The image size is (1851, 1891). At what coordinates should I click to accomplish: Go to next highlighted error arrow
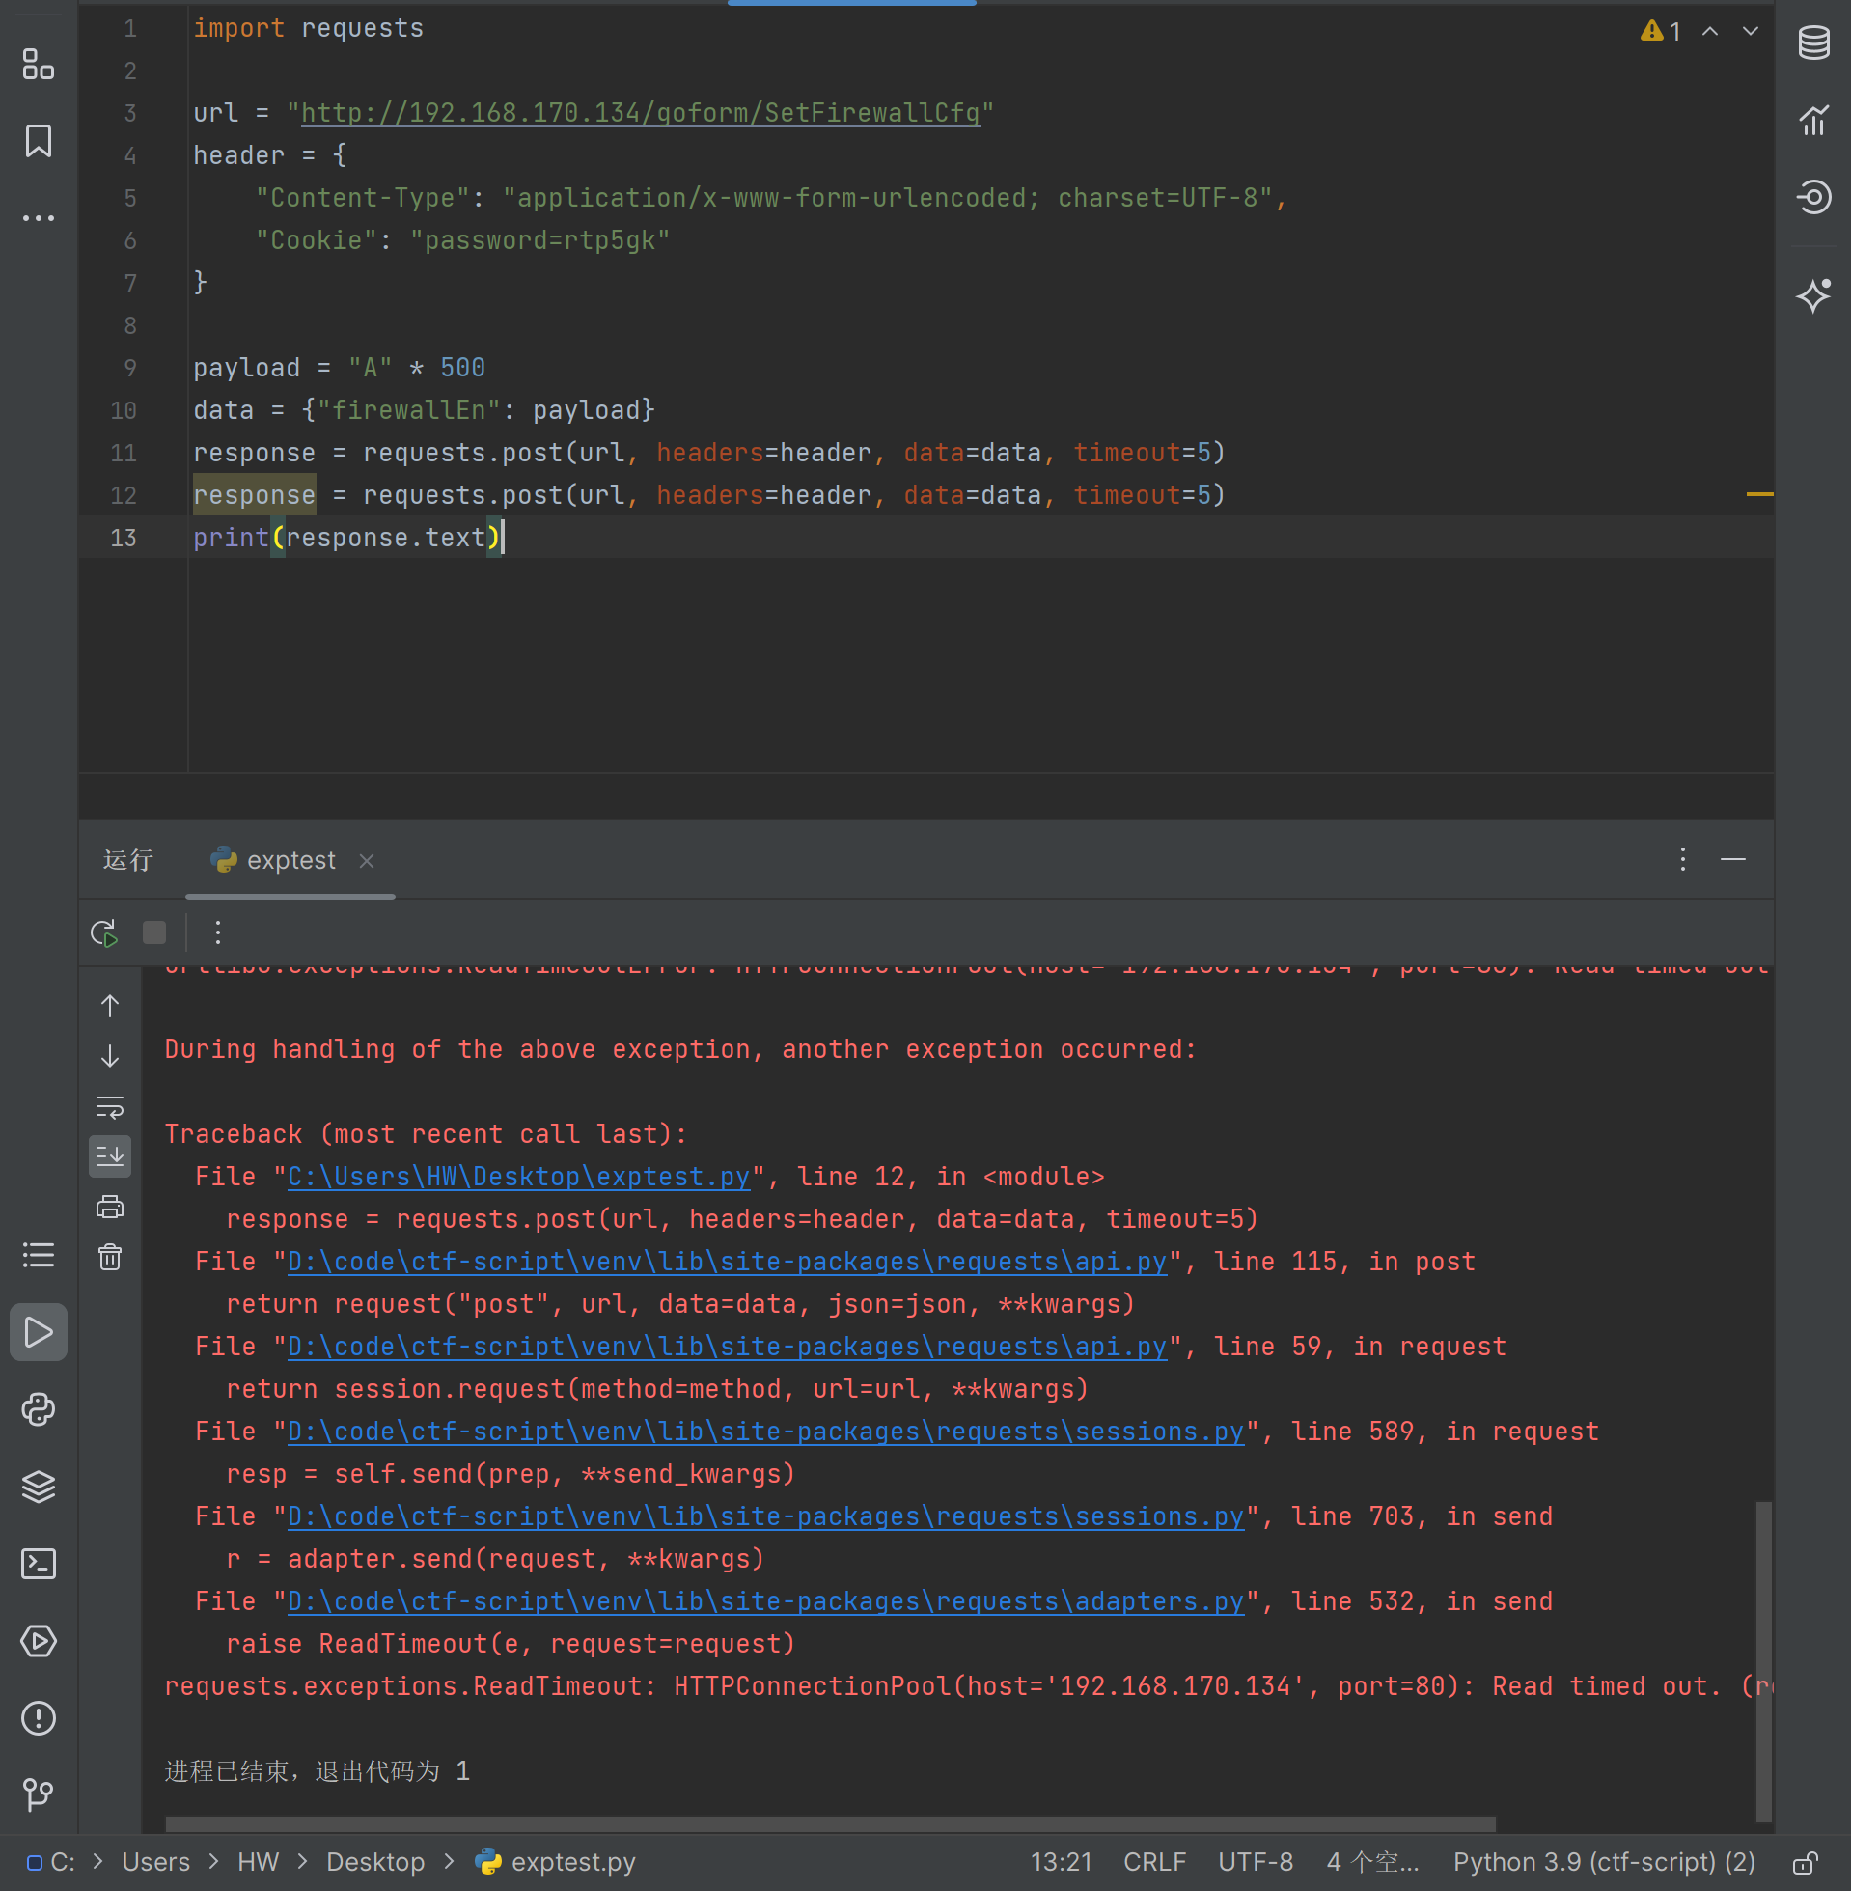click(x=1750, y=31)
